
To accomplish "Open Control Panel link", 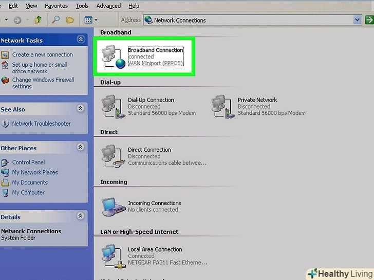I will tap(28, 162).
